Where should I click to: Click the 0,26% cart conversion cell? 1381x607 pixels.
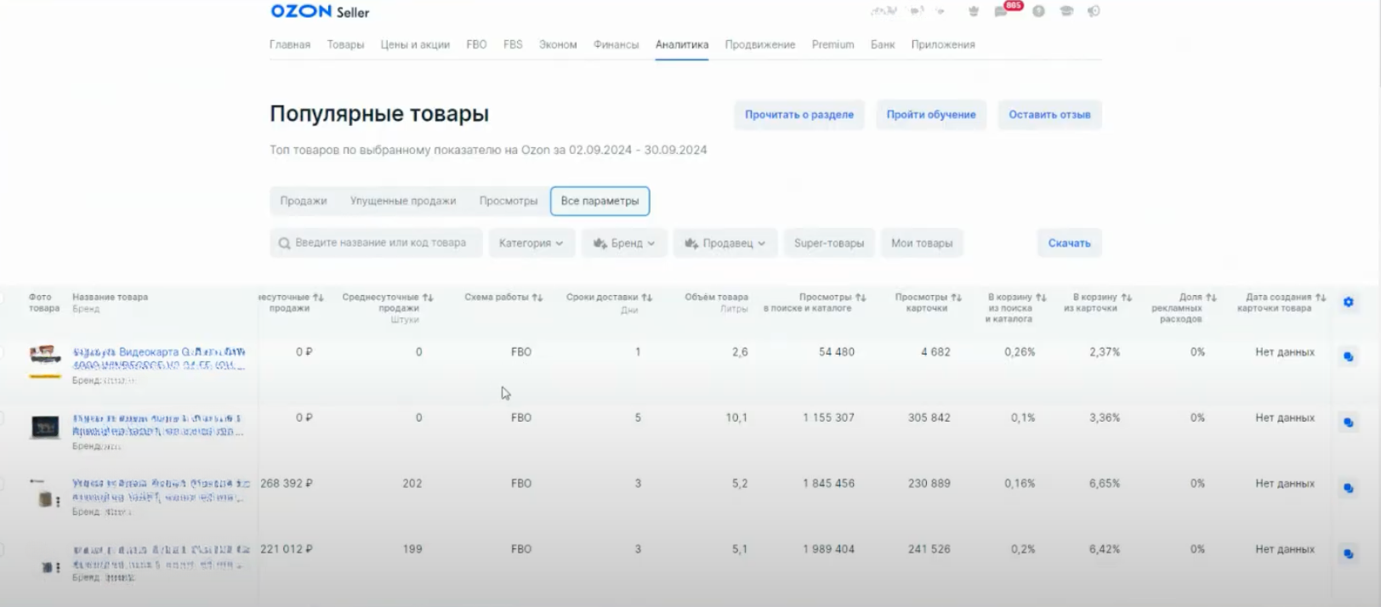pyautogui.click(x=1020, y=352)
